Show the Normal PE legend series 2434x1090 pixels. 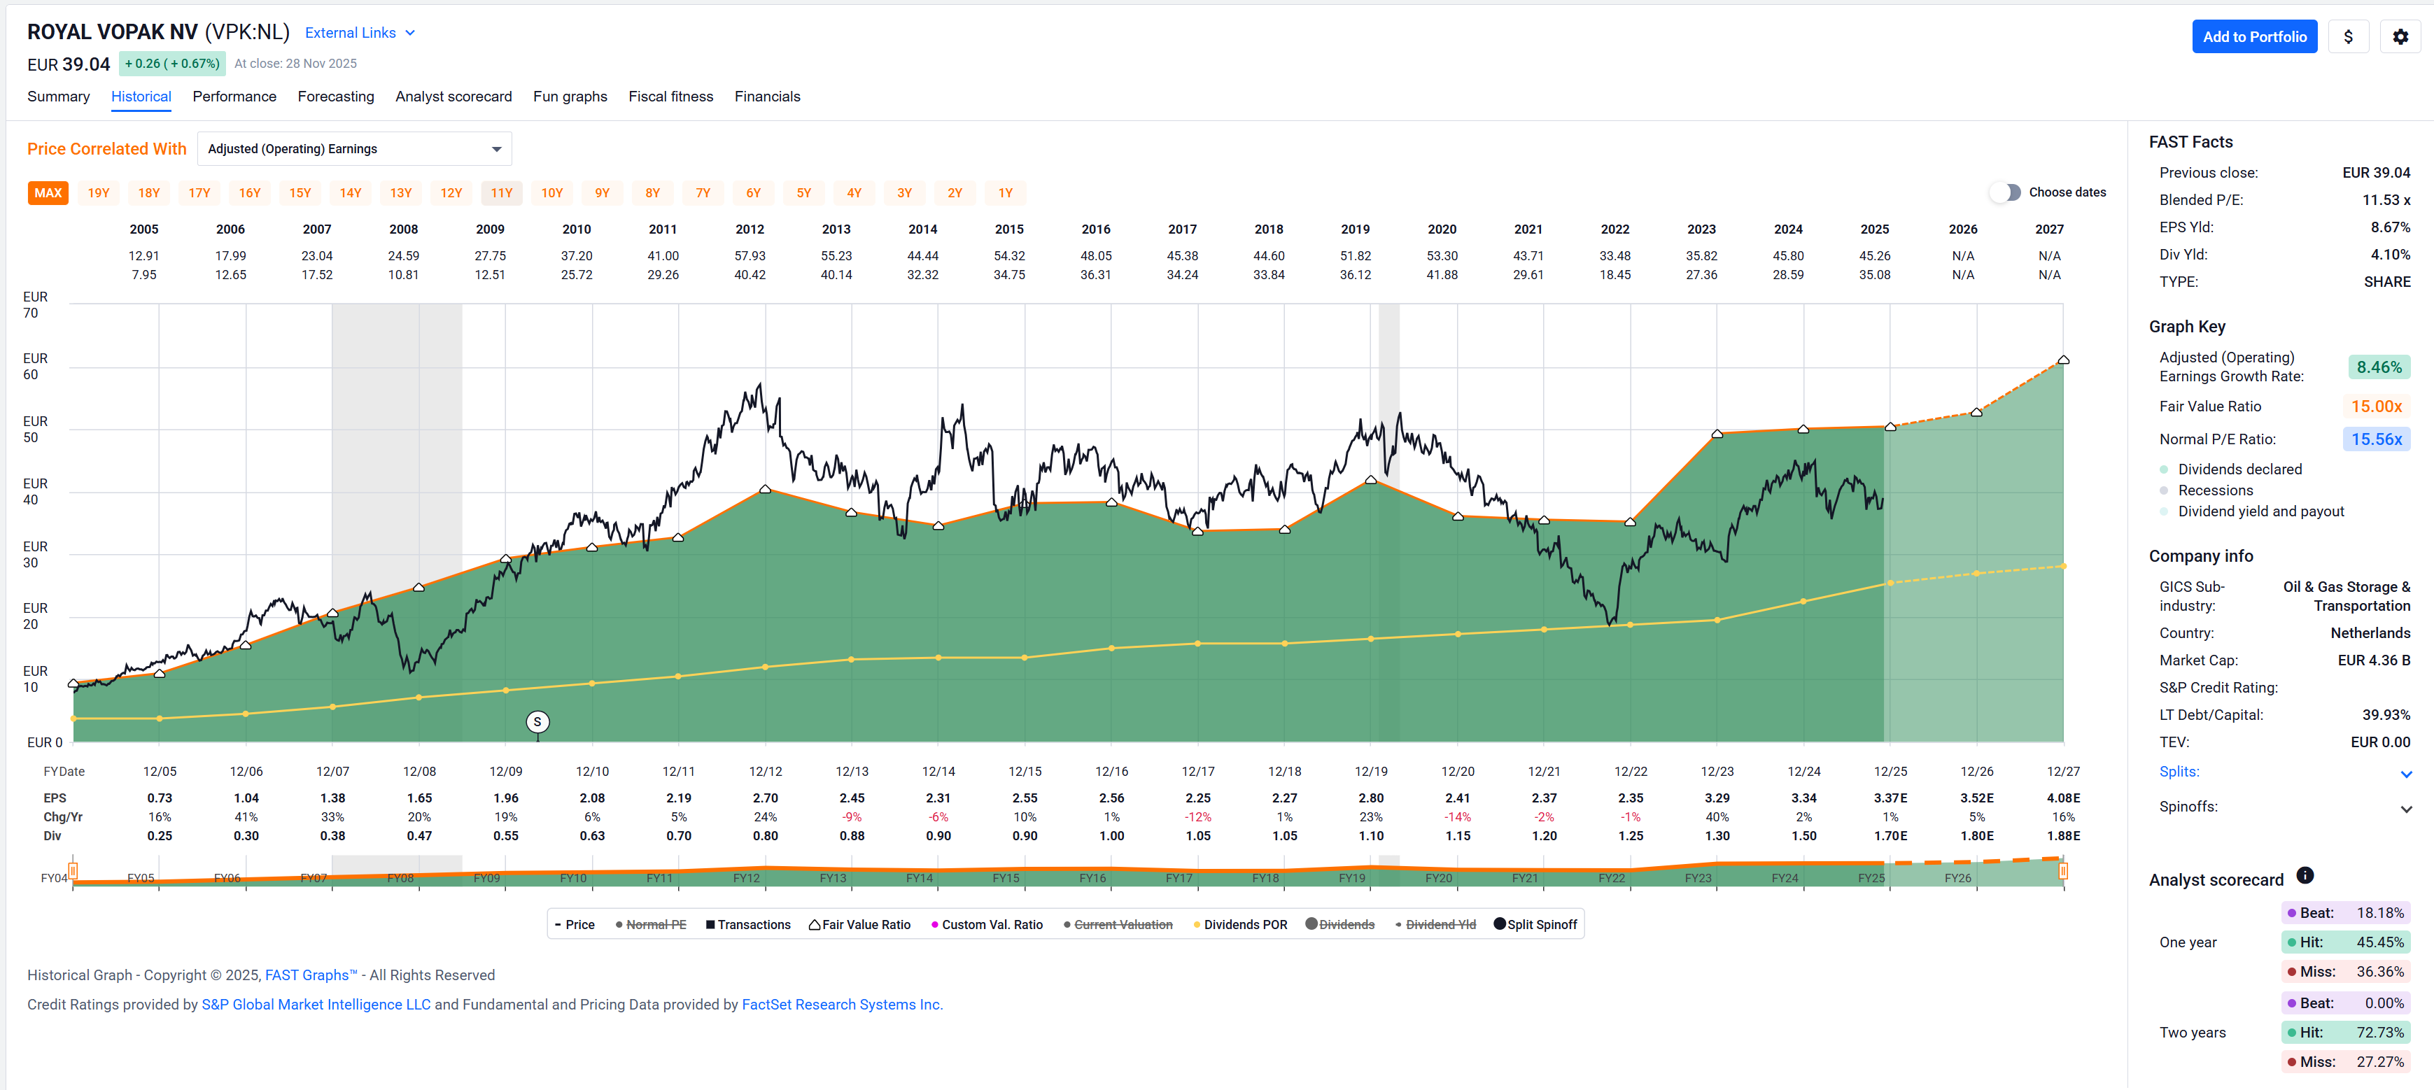pyautogui.click(x=656, y=925)
